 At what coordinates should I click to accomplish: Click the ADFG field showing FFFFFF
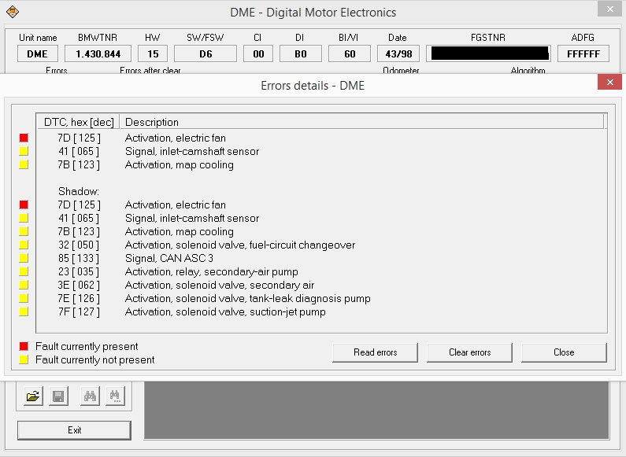tap(583, 53)
